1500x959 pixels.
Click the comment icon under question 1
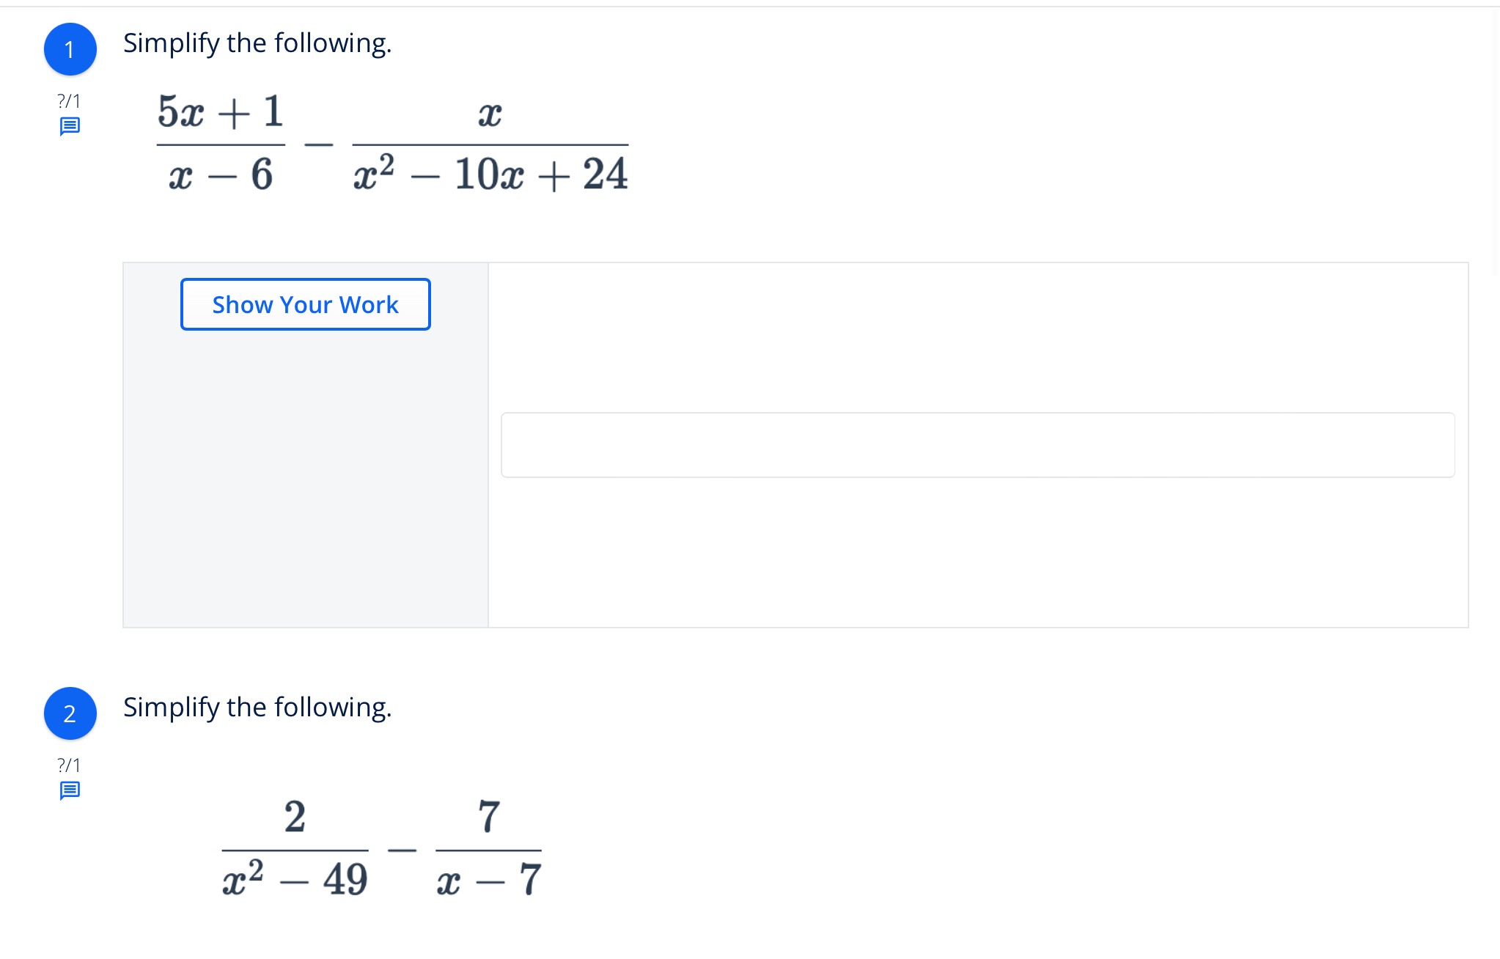tap(70, 127)
